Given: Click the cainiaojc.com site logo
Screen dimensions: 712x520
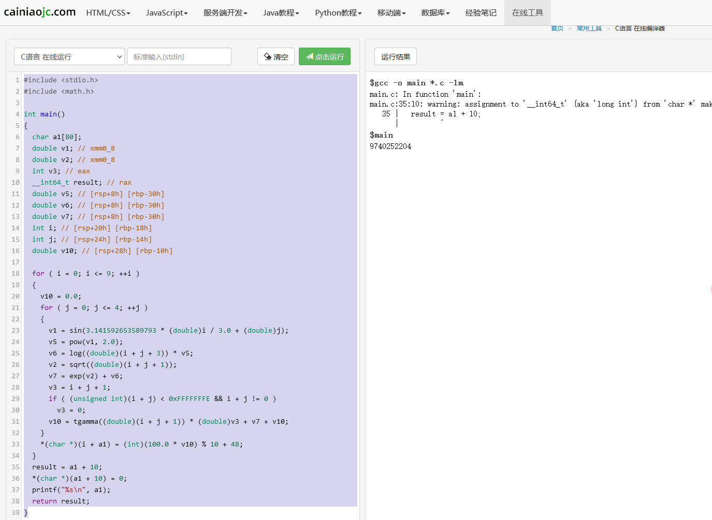Looking at the screenshot, I should click(39, 12).
